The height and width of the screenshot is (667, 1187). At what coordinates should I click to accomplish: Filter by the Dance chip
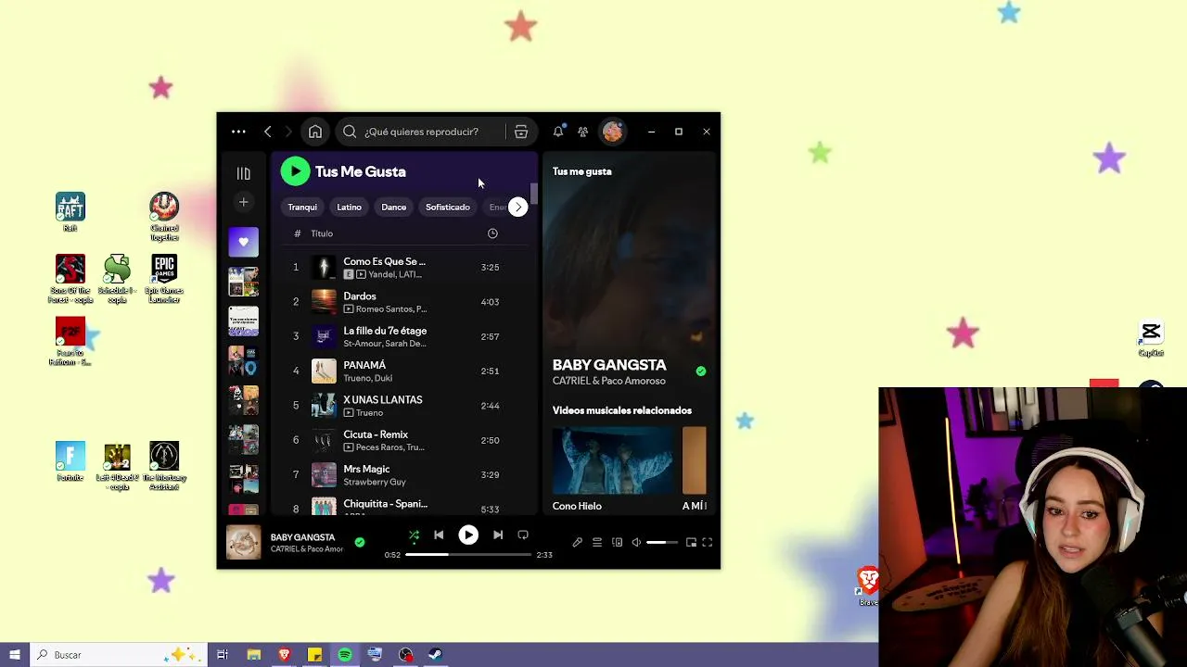tap(393, 208)
